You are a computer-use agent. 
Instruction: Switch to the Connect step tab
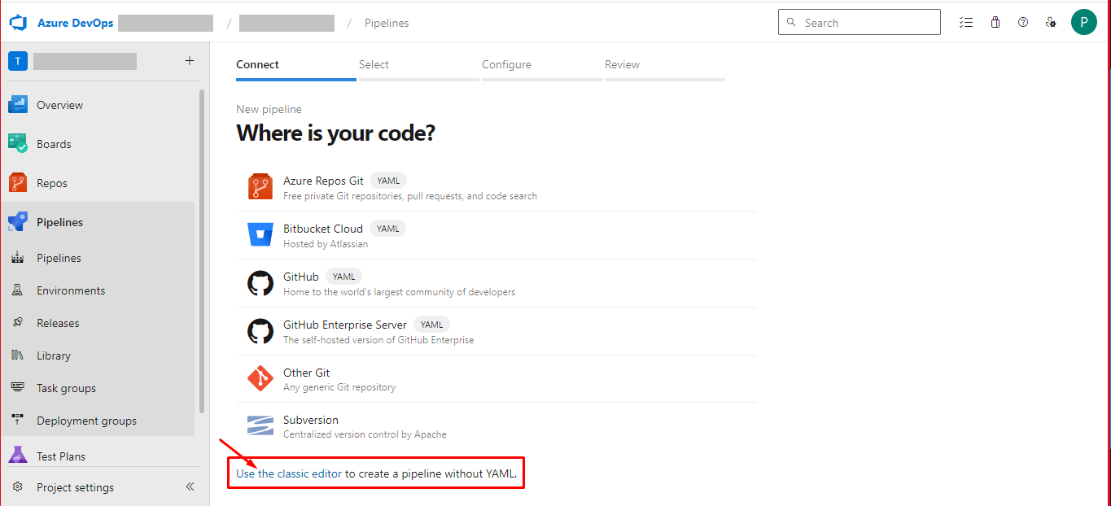(296, 67)
